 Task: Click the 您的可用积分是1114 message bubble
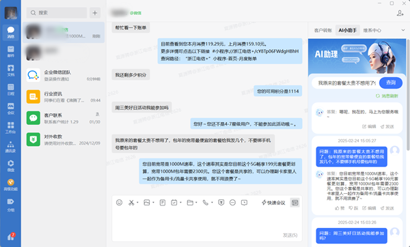pyautogui.click(x=278, y=91)
